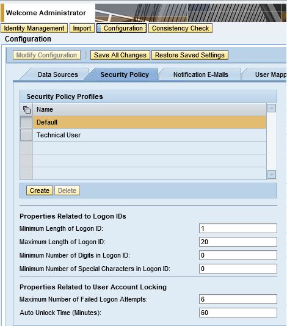
Task: Go to Consistency Check
Action: [180, 28]
